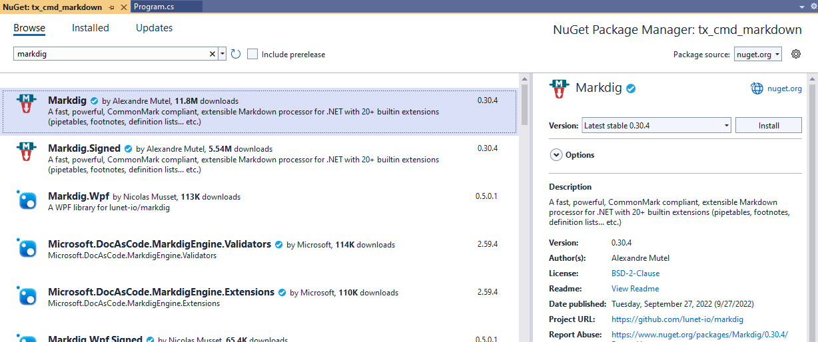Select Markdig package row
The width and height of the screenshot is (818, 342).
[x=259, y=110]
